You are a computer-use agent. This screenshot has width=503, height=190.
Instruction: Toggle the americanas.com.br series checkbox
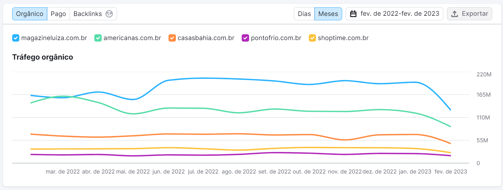[x=98, y=38]
